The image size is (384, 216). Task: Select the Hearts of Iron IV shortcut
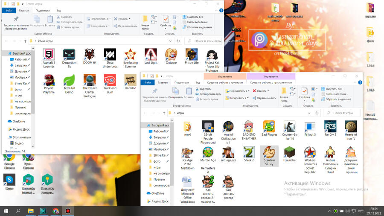[x=351, y=130]
